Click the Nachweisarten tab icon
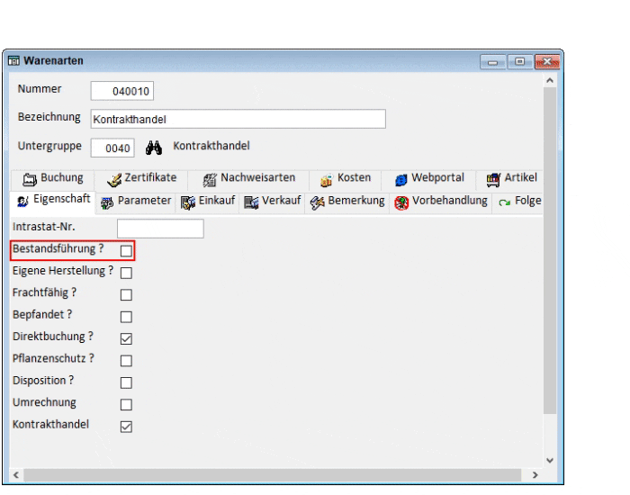This screenshot has height=495, width=630. click(210, 180)
